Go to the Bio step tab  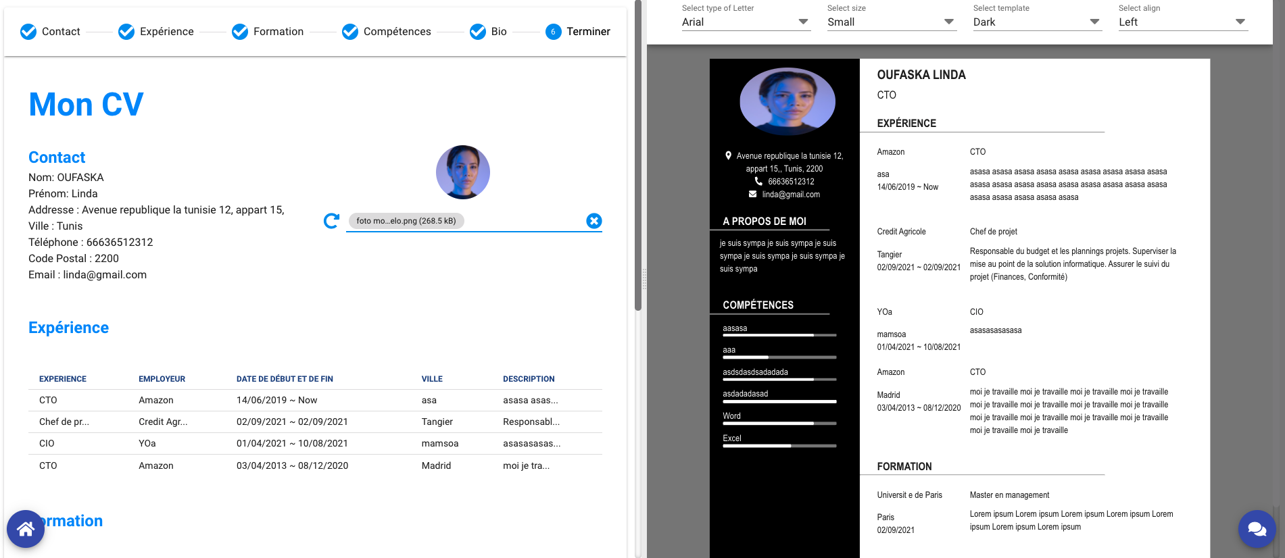point(488,32)
